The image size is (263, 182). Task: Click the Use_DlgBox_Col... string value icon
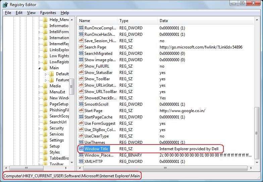click(81, 129)
